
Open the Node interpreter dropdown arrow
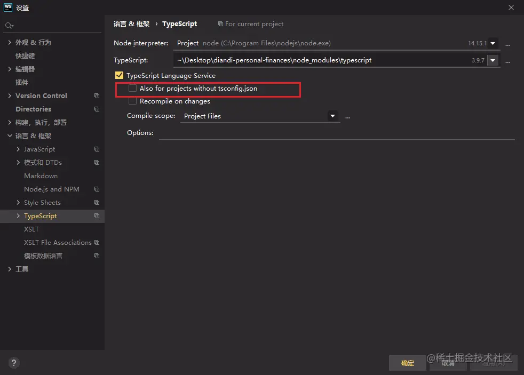pyautogui.click(x=493, y=43)
